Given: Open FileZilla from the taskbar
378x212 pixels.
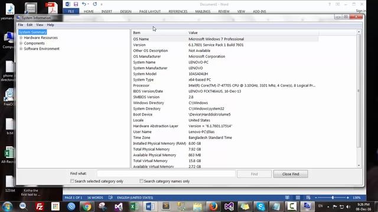Looking at the screenshot, I should click(40, 207).
